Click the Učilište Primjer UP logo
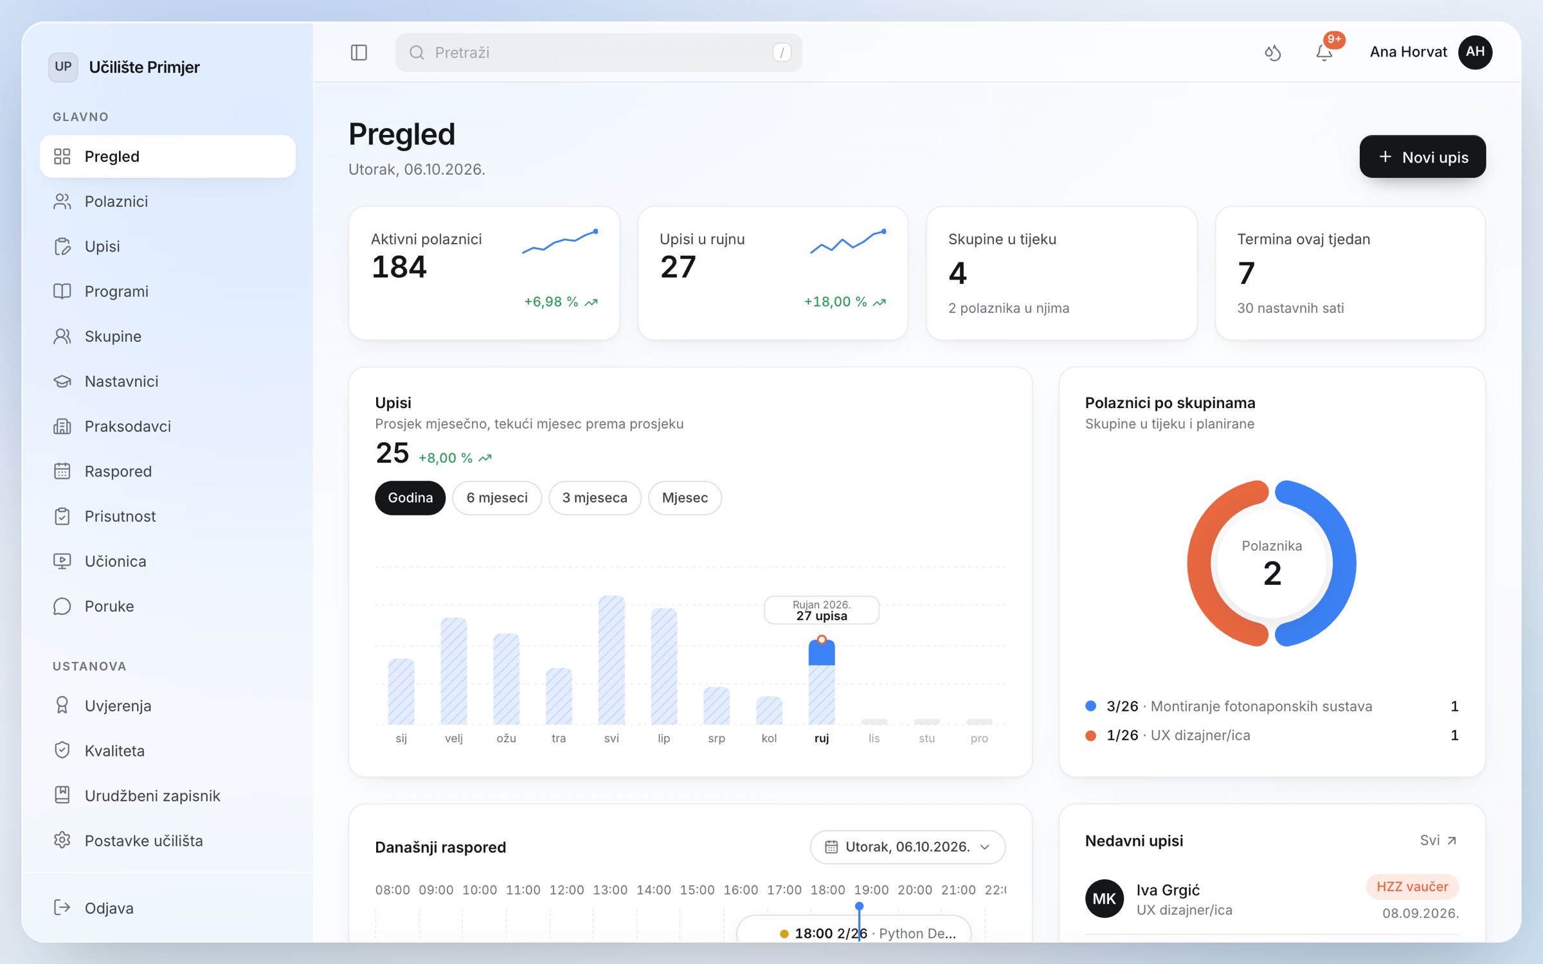 point(63,67)
